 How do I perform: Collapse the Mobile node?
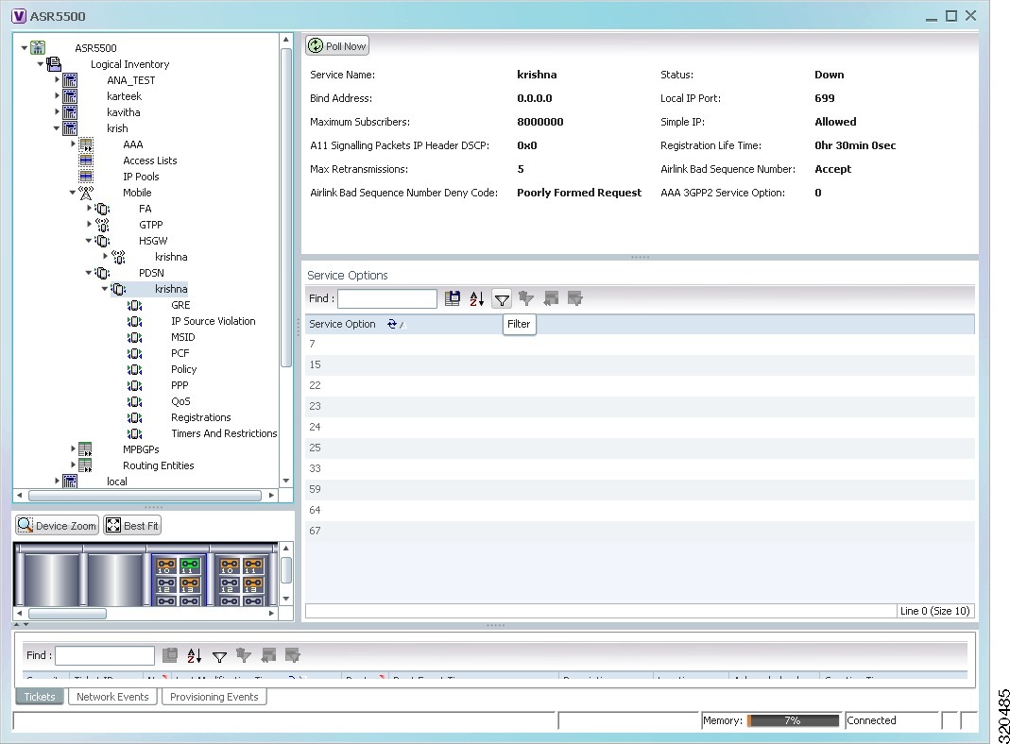(73, 193)
